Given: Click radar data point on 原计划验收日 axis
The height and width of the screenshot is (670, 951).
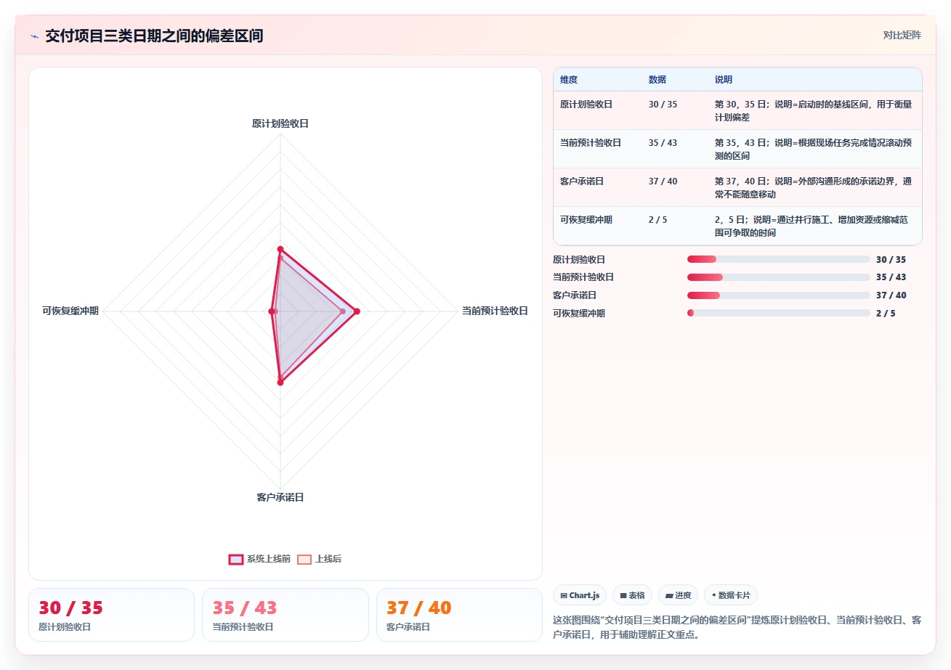Looking at the screenshot, I should pos(280,249).
